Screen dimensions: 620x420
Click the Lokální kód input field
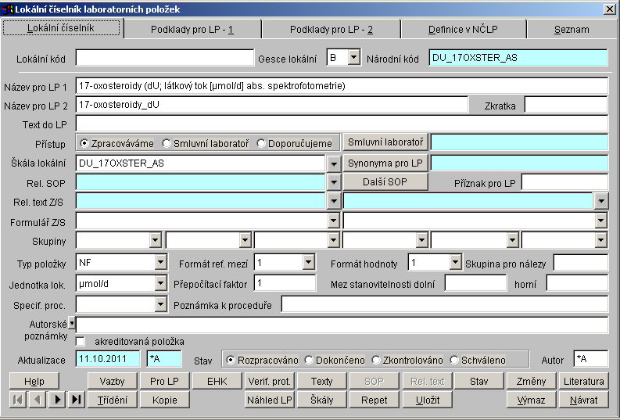pos(163,57)
